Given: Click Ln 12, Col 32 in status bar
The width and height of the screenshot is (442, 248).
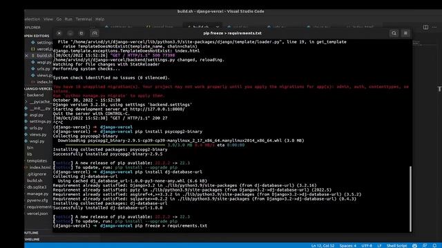Looking at the screenshot, I should 323,245.
